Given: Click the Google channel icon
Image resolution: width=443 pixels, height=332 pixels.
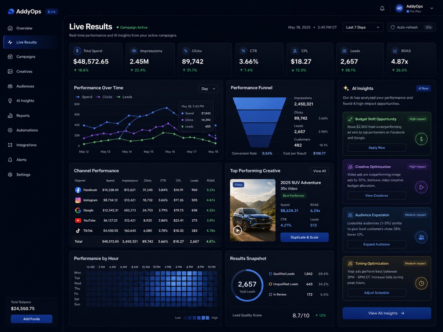Looking at the screenshot, I should (78, 210).
